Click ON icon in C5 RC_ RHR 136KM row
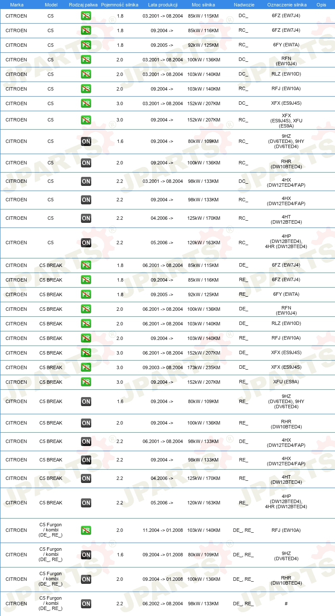 (x=86, y=163)
